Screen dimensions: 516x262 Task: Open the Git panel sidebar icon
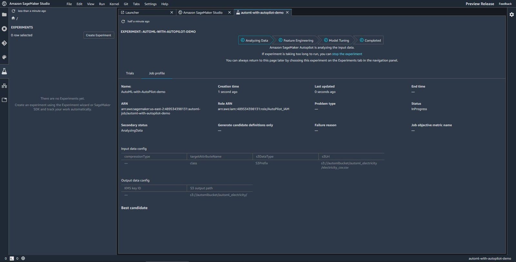tap(4, 43)
